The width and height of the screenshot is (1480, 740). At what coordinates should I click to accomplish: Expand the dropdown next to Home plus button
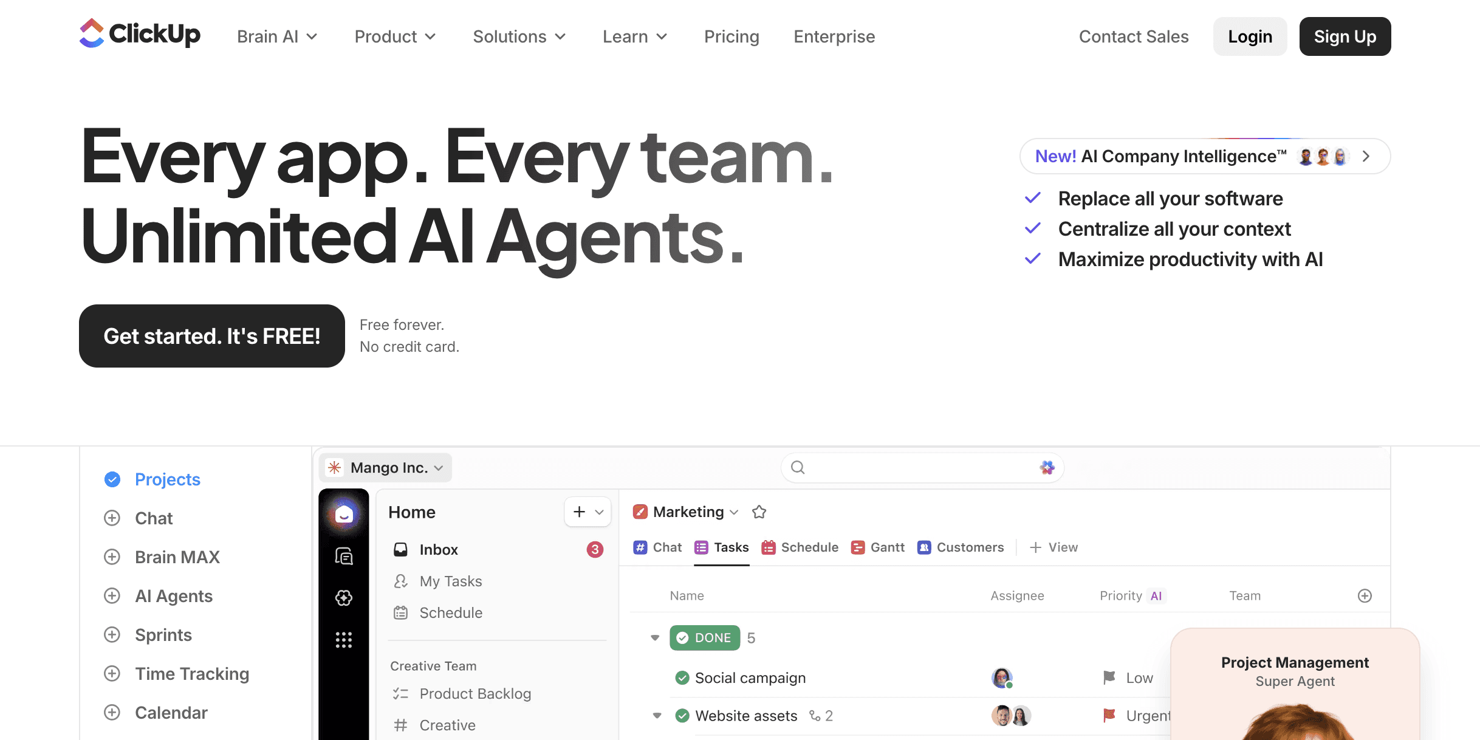(599, 512)
